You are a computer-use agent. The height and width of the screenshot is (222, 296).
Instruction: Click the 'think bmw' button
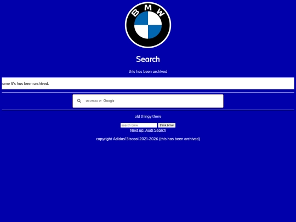tap(167, 125)
